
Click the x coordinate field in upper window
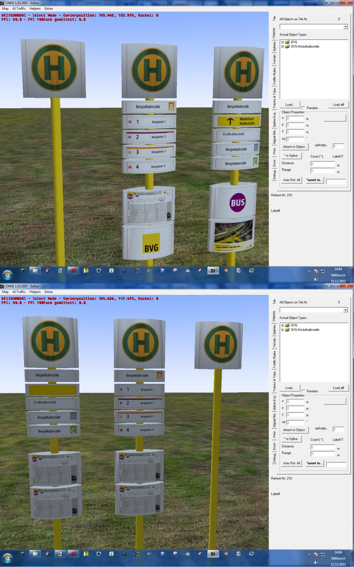[x=295, y=118]
